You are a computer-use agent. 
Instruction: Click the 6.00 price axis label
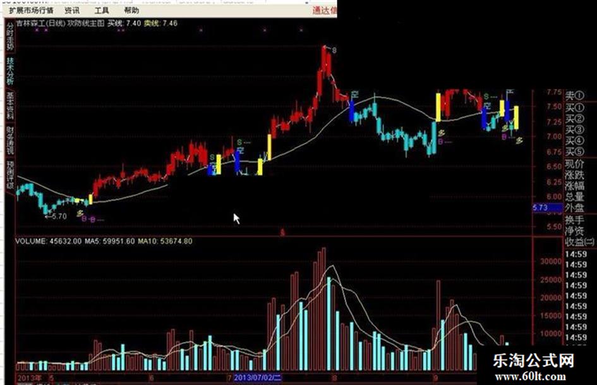coord(555,197)
